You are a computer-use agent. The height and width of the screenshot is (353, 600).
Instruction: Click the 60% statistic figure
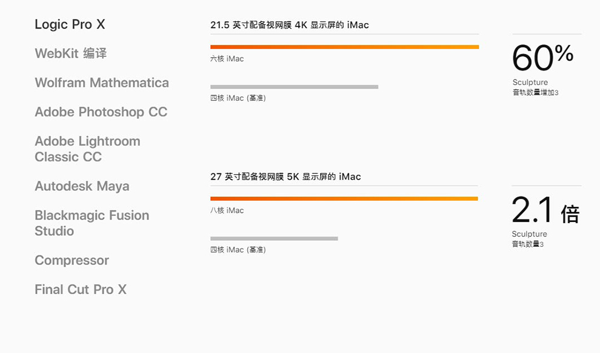click(542, 58)
